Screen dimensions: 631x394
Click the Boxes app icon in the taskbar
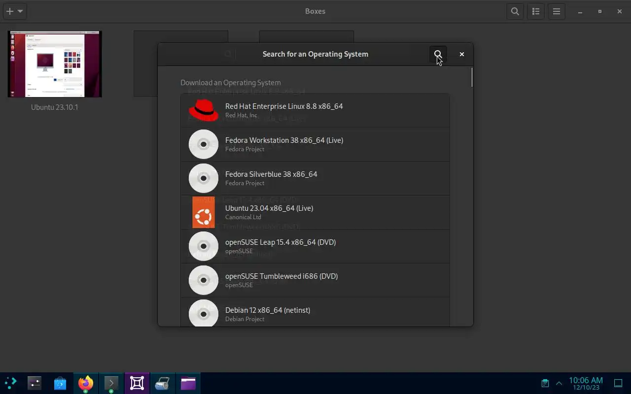click(137, 383)
